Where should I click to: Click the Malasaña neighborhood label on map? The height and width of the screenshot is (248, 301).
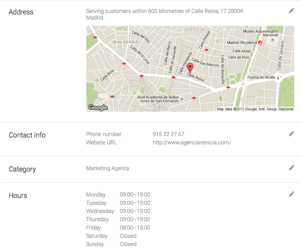pos(125,42)
